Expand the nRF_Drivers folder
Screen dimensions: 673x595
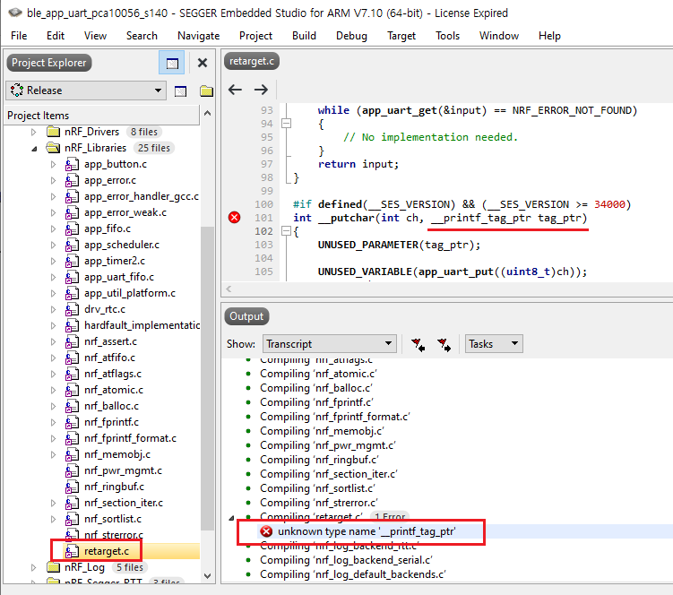pos(34,132)
